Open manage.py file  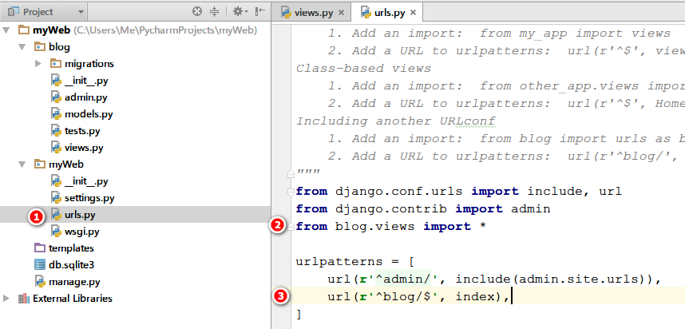click(x=74, y=282)
